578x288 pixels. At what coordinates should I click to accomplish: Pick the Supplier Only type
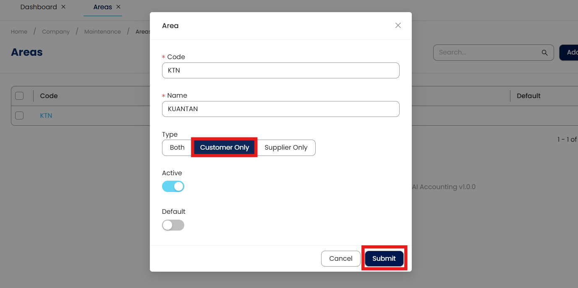click(x=286, y=148)
